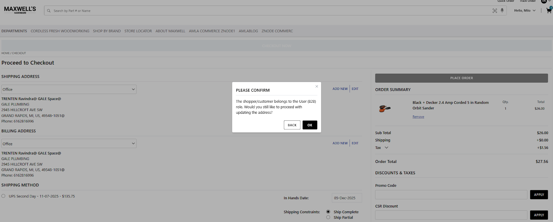Open AMLA Commerce ZNODE1 menu item
The image size is (553, 222).
coord(212,31)
